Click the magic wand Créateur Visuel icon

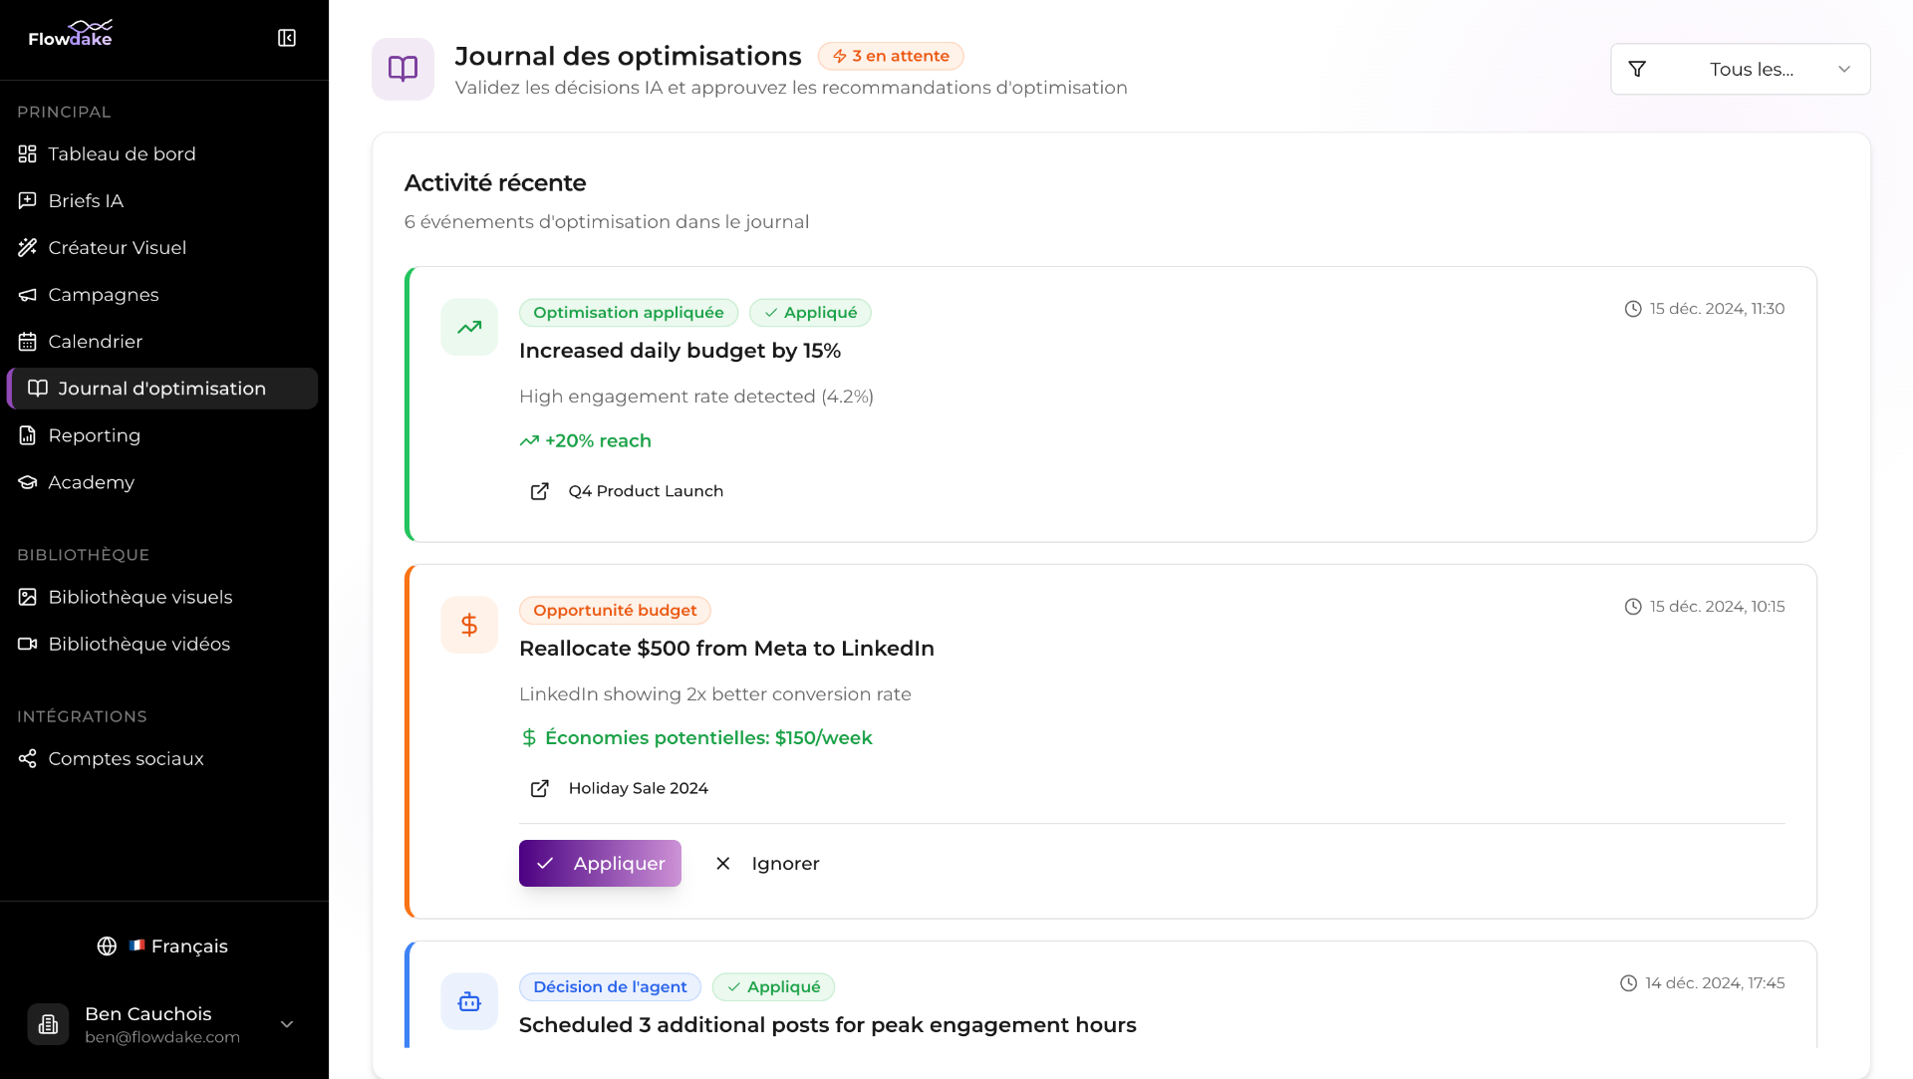point(28,248)
